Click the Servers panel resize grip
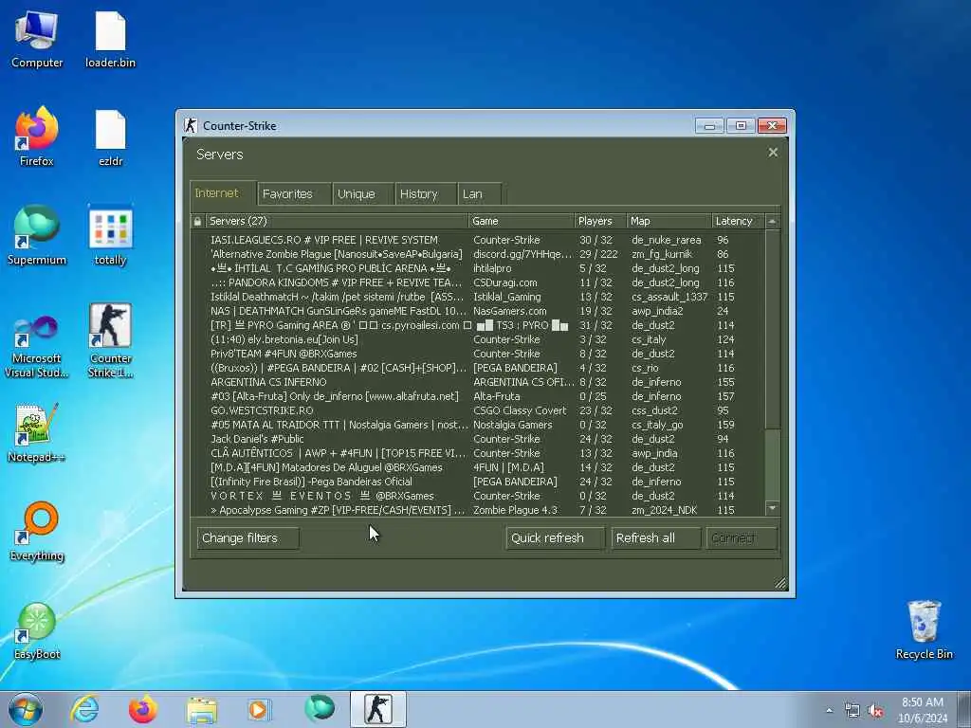The width and height of the screenshot is (971, 728). (780, 583)
